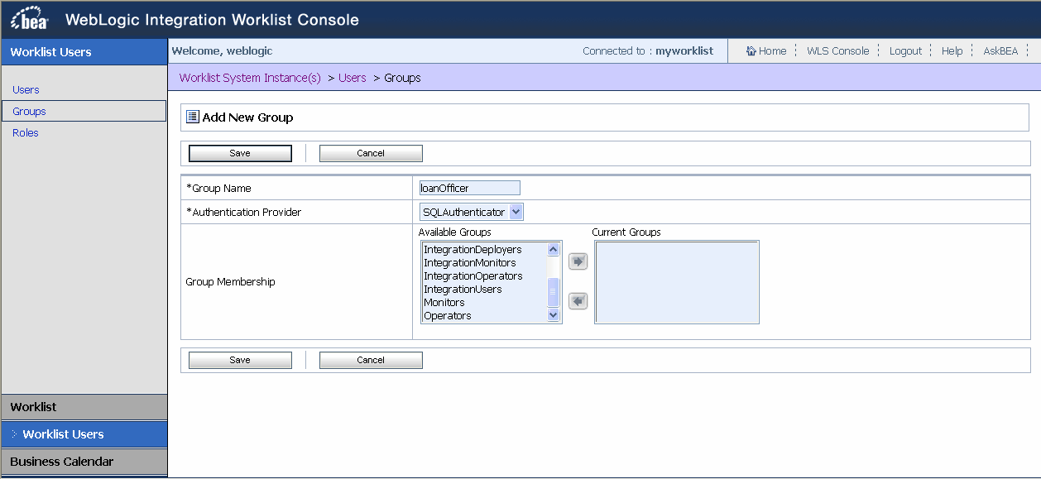Go to Home page link
The width and height of the screenshot is (1041, 479).
[x=773, y=51]
